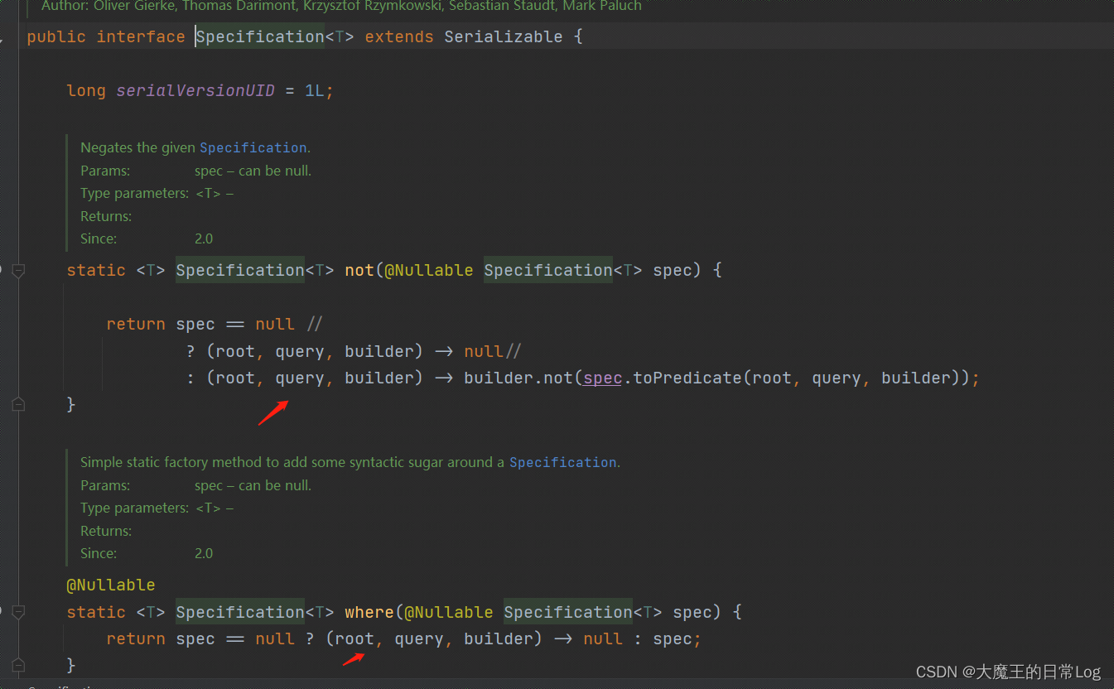Click ': spec;' at the end of the where return
1114x689 pixels.
click(668, 638)
